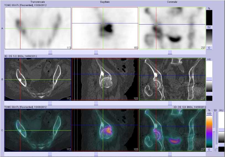Click slice number 113 in SPECT transverse view
225x157 pixels.
click(69, 48)
